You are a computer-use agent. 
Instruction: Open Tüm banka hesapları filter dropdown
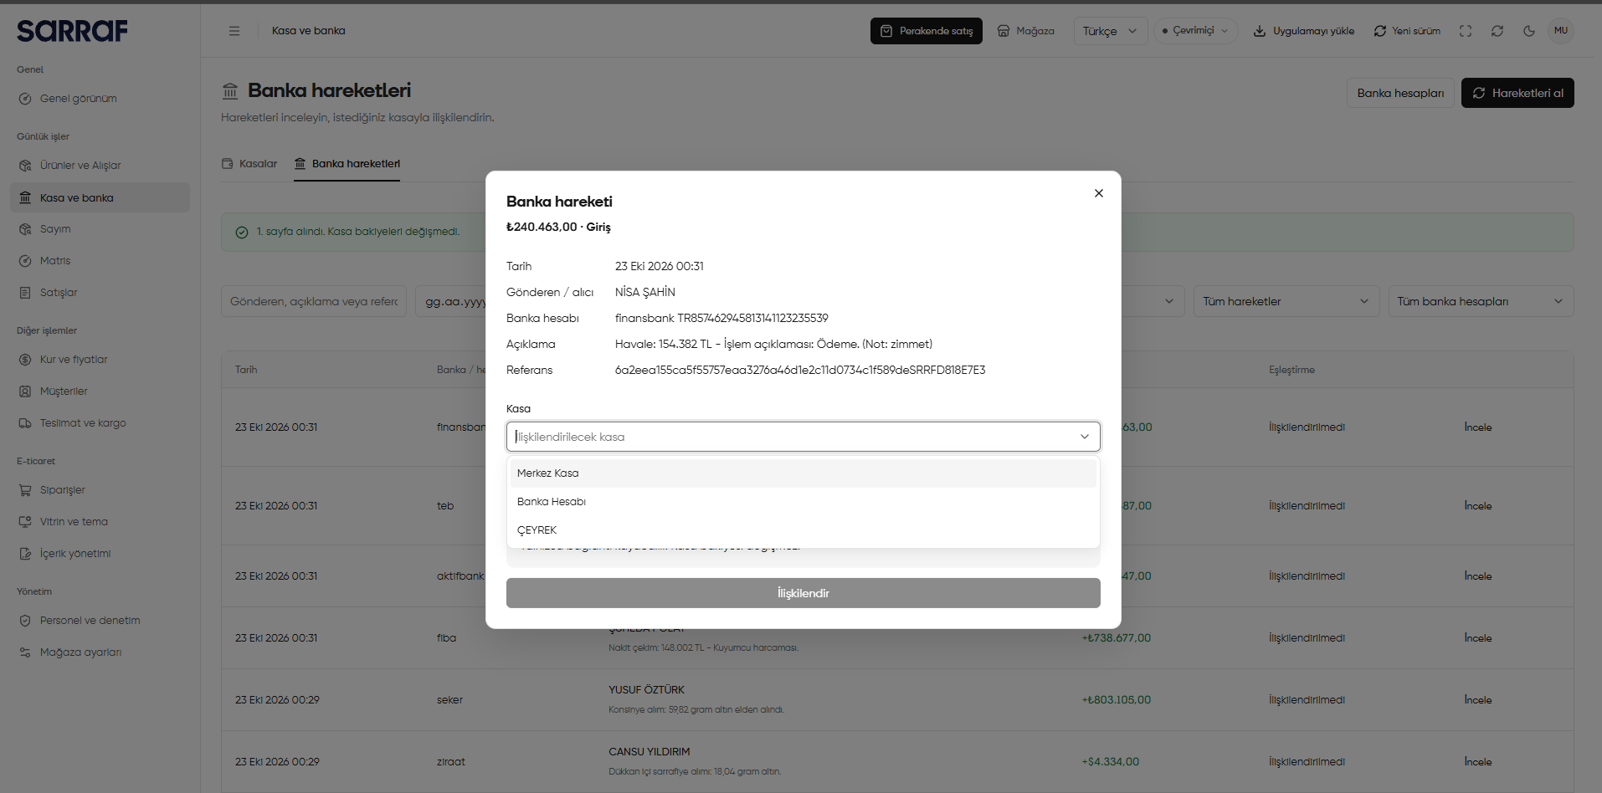[x=1481, y=301]
